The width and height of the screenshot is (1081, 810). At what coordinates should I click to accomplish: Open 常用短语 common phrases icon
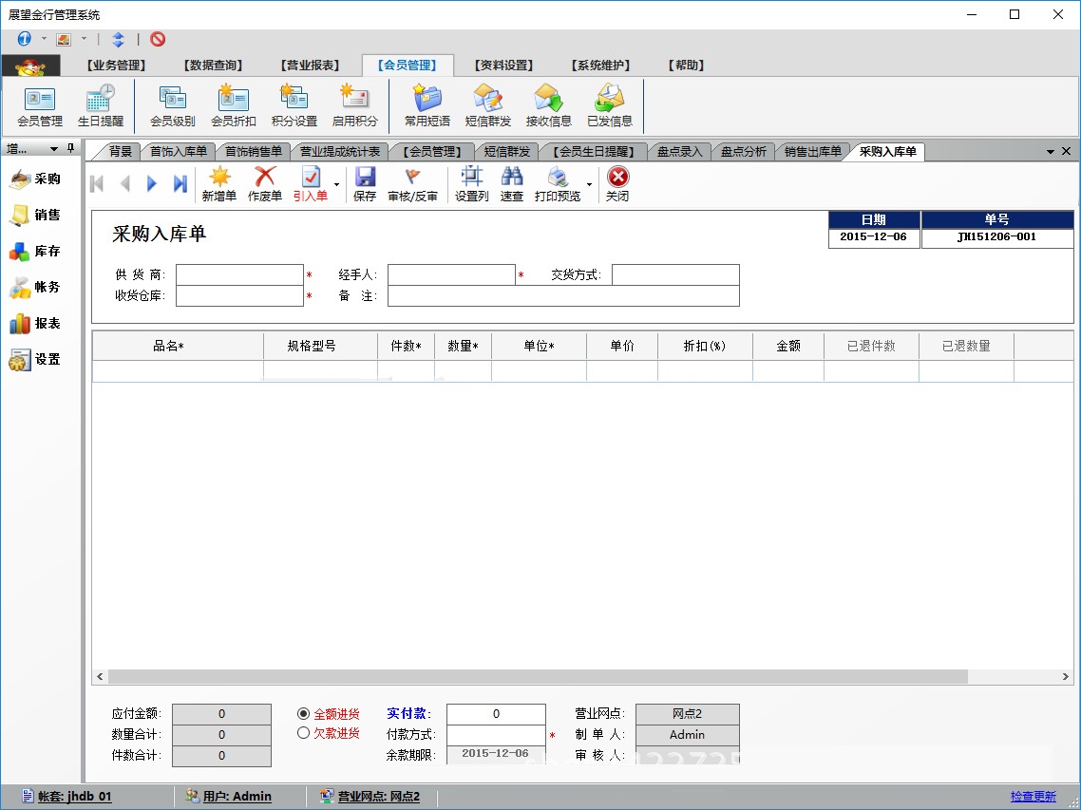pos(427,106)
